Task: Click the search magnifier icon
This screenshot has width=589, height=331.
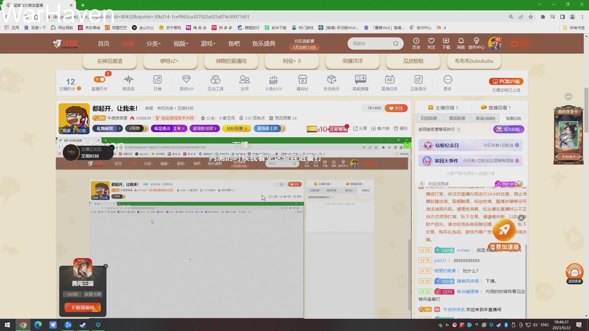Action: click(x=396, y=44)
